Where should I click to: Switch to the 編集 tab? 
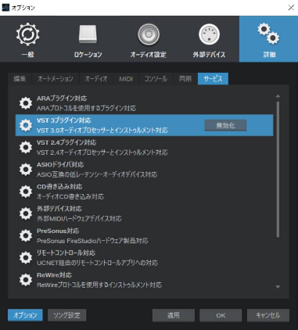click(x=20, y=79)
